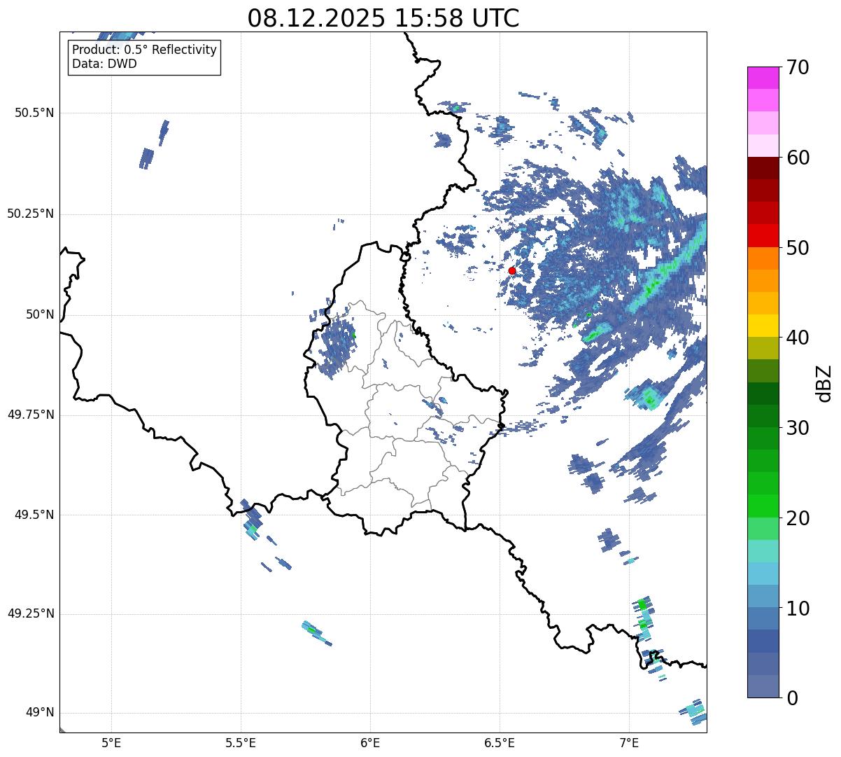841x757 pixels.
Task: Click the bright green swatch at 20 dBZ
Action: 763,506
